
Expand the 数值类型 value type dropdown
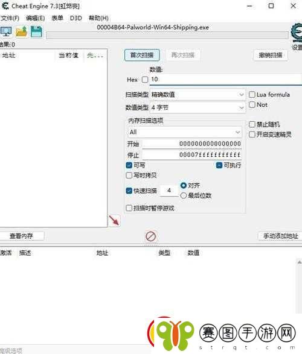tap(198, 107)
